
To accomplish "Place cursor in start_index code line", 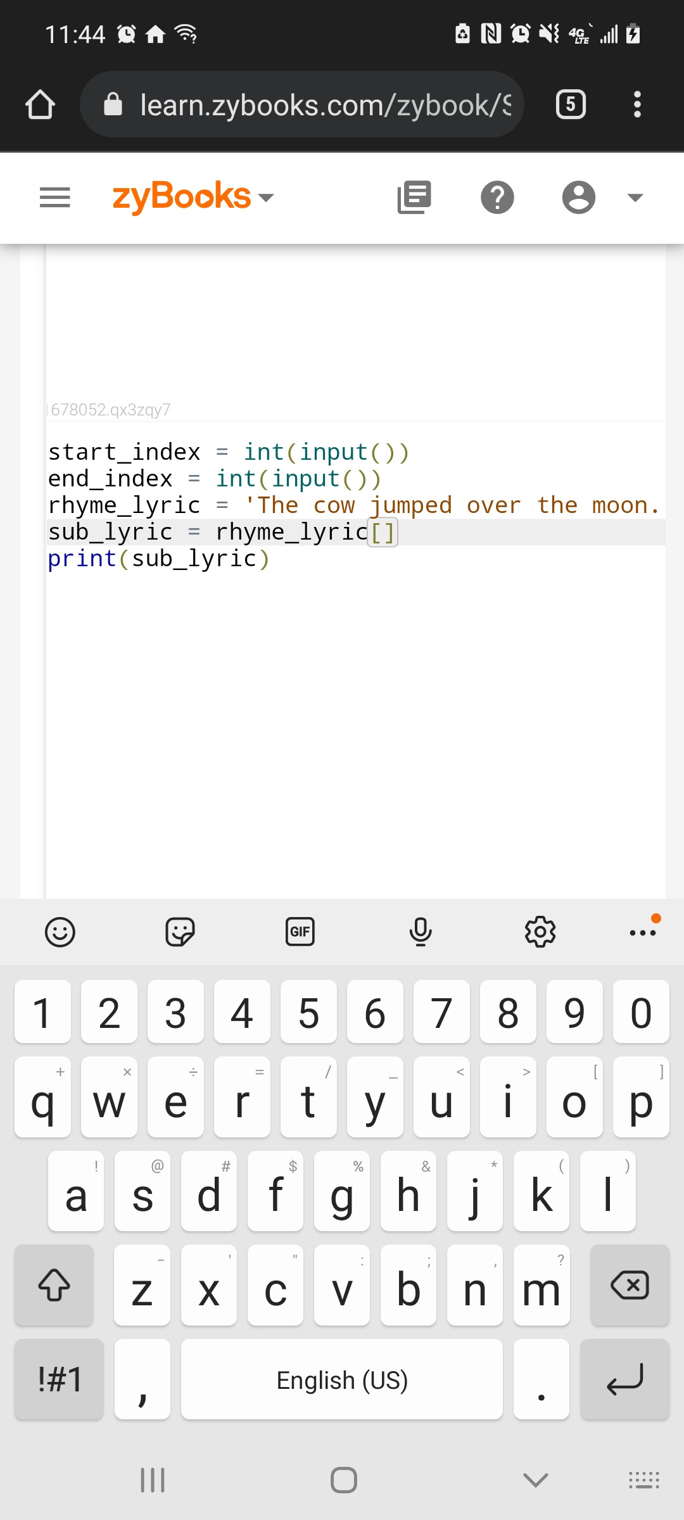I will pyautogui.click(x=229, y=452).
